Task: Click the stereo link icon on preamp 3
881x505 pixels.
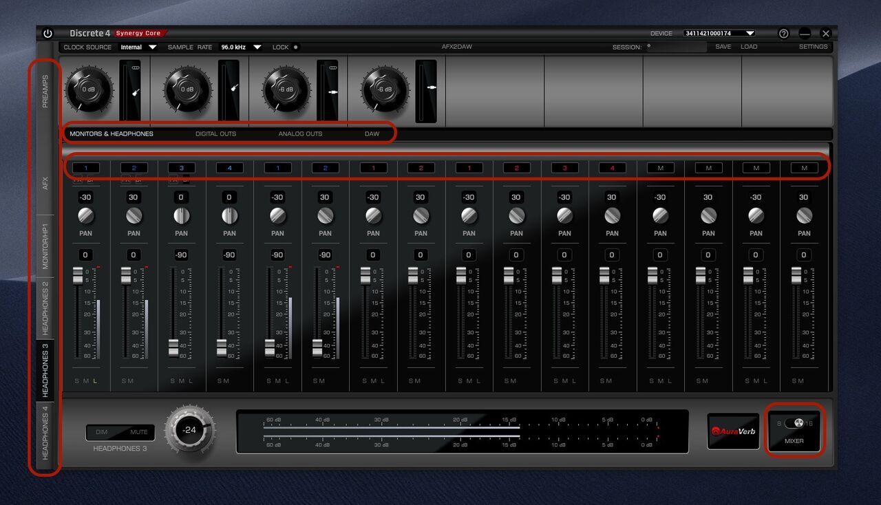Action: [333, 67]
